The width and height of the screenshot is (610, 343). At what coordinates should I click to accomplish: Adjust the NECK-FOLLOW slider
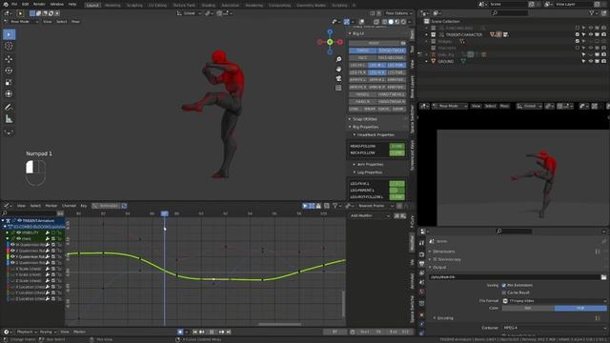tap(396, 152)
